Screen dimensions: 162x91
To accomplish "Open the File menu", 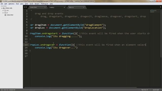I will 2,4.
